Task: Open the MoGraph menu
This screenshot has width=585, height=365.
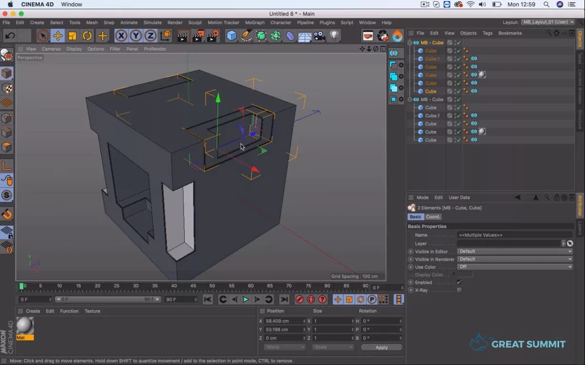Action: (255, 22)
